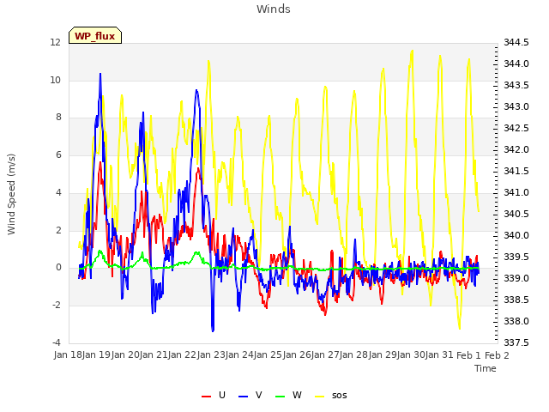Click the green W legend swatch

[281, 397]
